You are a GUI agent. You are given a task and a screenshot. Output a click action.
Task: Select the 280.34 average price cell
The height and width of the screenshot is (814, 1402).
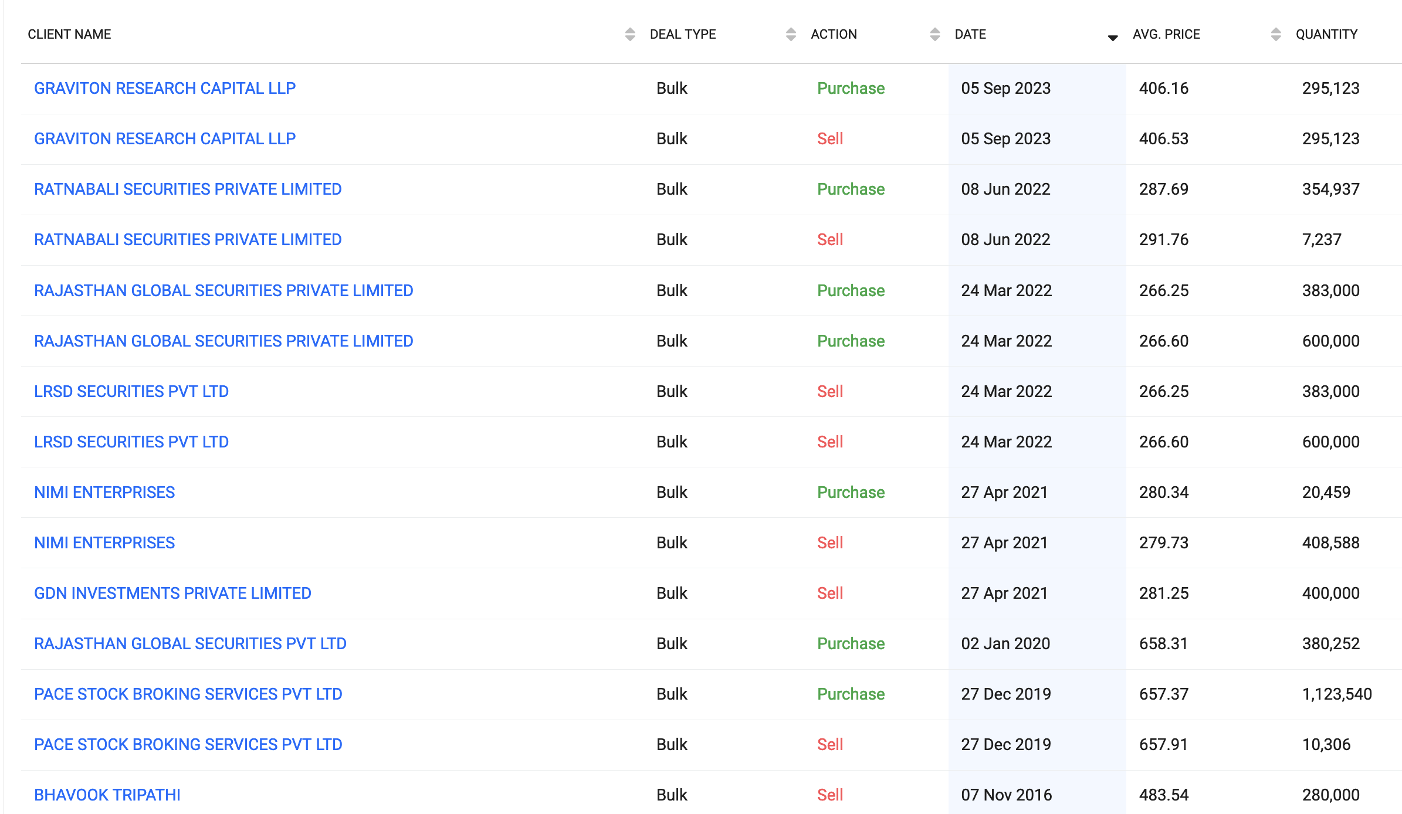pyautogui.click(x=1164, y=493)
